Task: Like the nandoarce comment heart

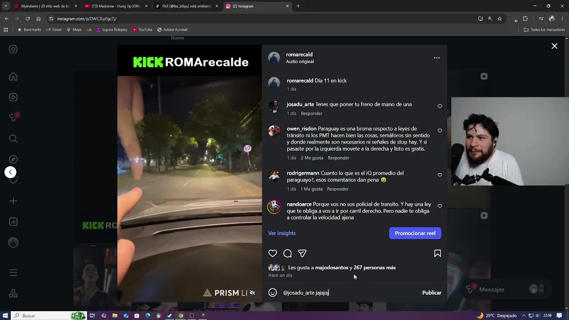Action: point(440,206)
